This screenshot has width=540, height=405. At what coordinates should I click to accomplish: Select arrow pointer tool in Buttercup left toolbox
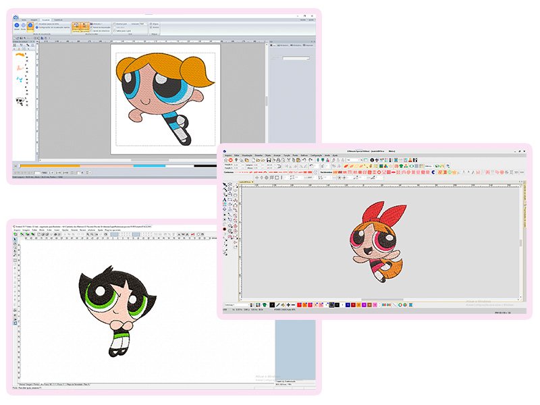tap(15, 239)
